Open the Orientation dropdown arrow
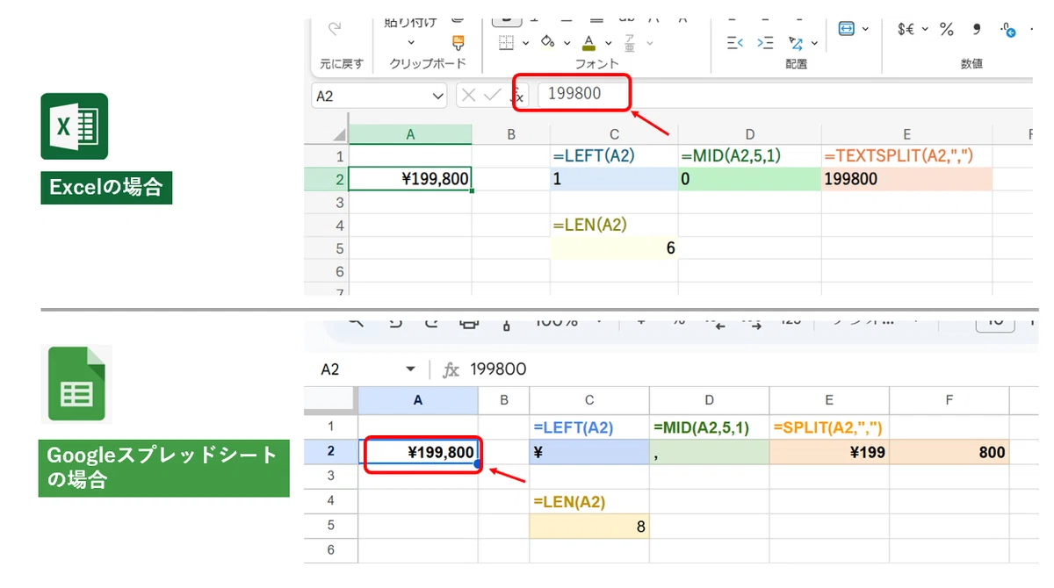This screenshot has width=1054, height=588. [x=815, y=42]
